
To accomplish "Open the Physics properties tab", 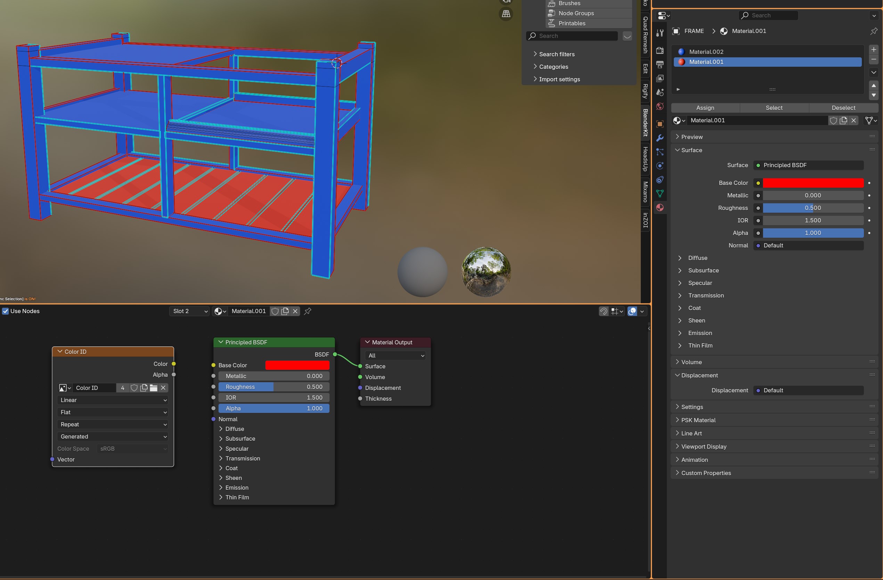I will click(x=660, y=166).
